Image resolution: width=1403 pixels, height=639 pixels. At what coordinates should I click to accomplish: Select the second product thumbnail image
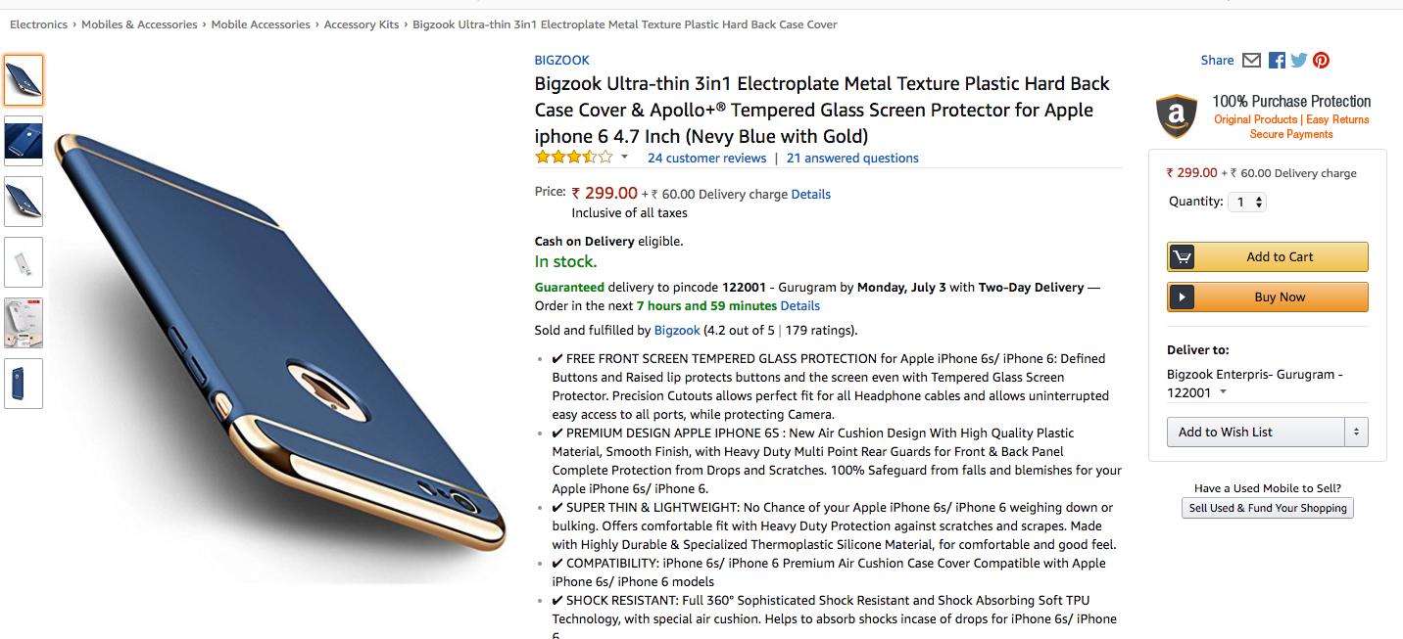coord(24,141)
